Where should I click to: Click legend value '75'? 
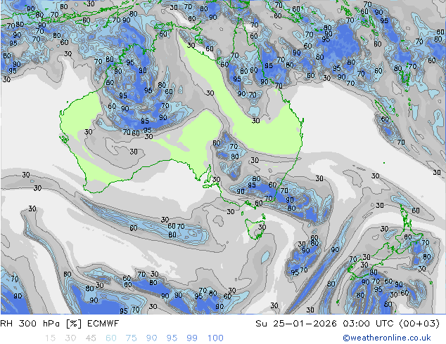(131, 338)
